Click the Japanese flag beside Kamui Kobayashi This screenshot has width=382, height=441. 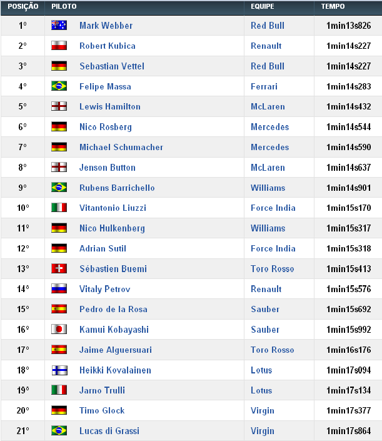pos(59,330)
